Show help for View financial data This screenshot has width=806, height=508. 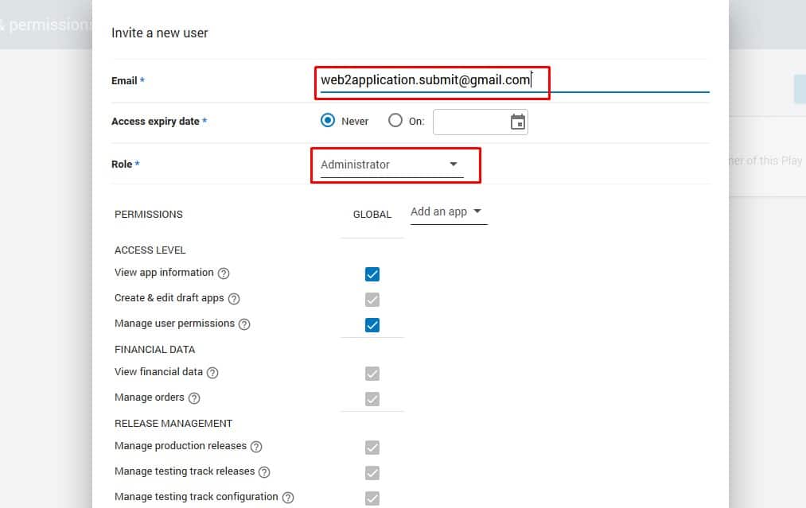pyautogui.click(x=212, y=373)
